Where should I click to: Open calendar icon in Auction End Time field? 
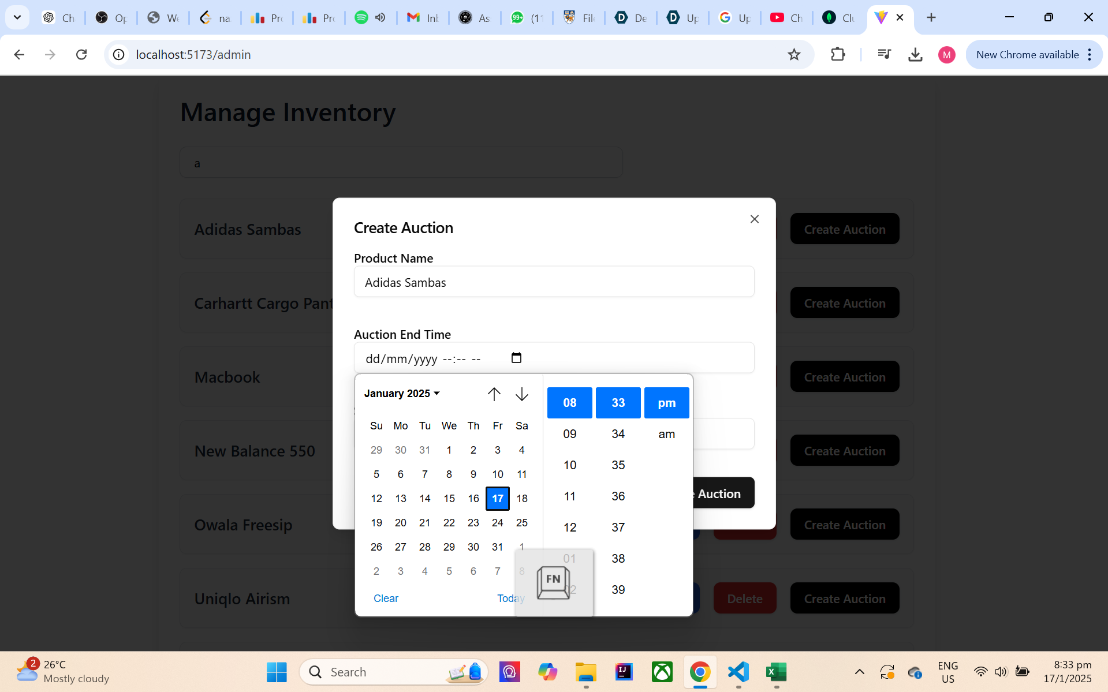516,358
